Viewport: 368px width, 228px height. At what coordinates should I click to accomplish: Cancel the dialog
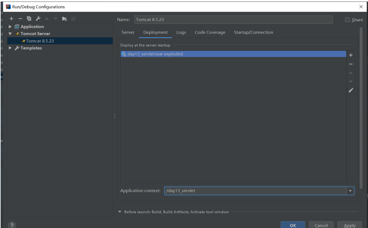pyautogui.click(x=321, y=225)
